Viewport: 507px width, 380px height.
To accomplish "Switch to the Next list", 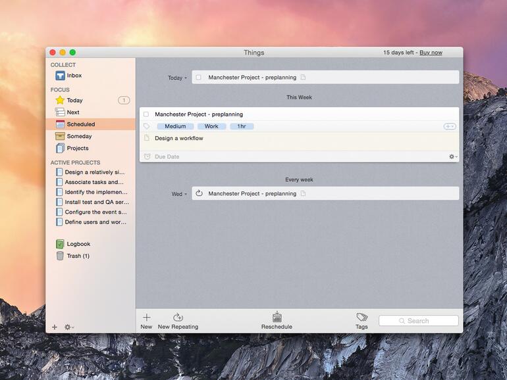I will (x=72, y=112).
